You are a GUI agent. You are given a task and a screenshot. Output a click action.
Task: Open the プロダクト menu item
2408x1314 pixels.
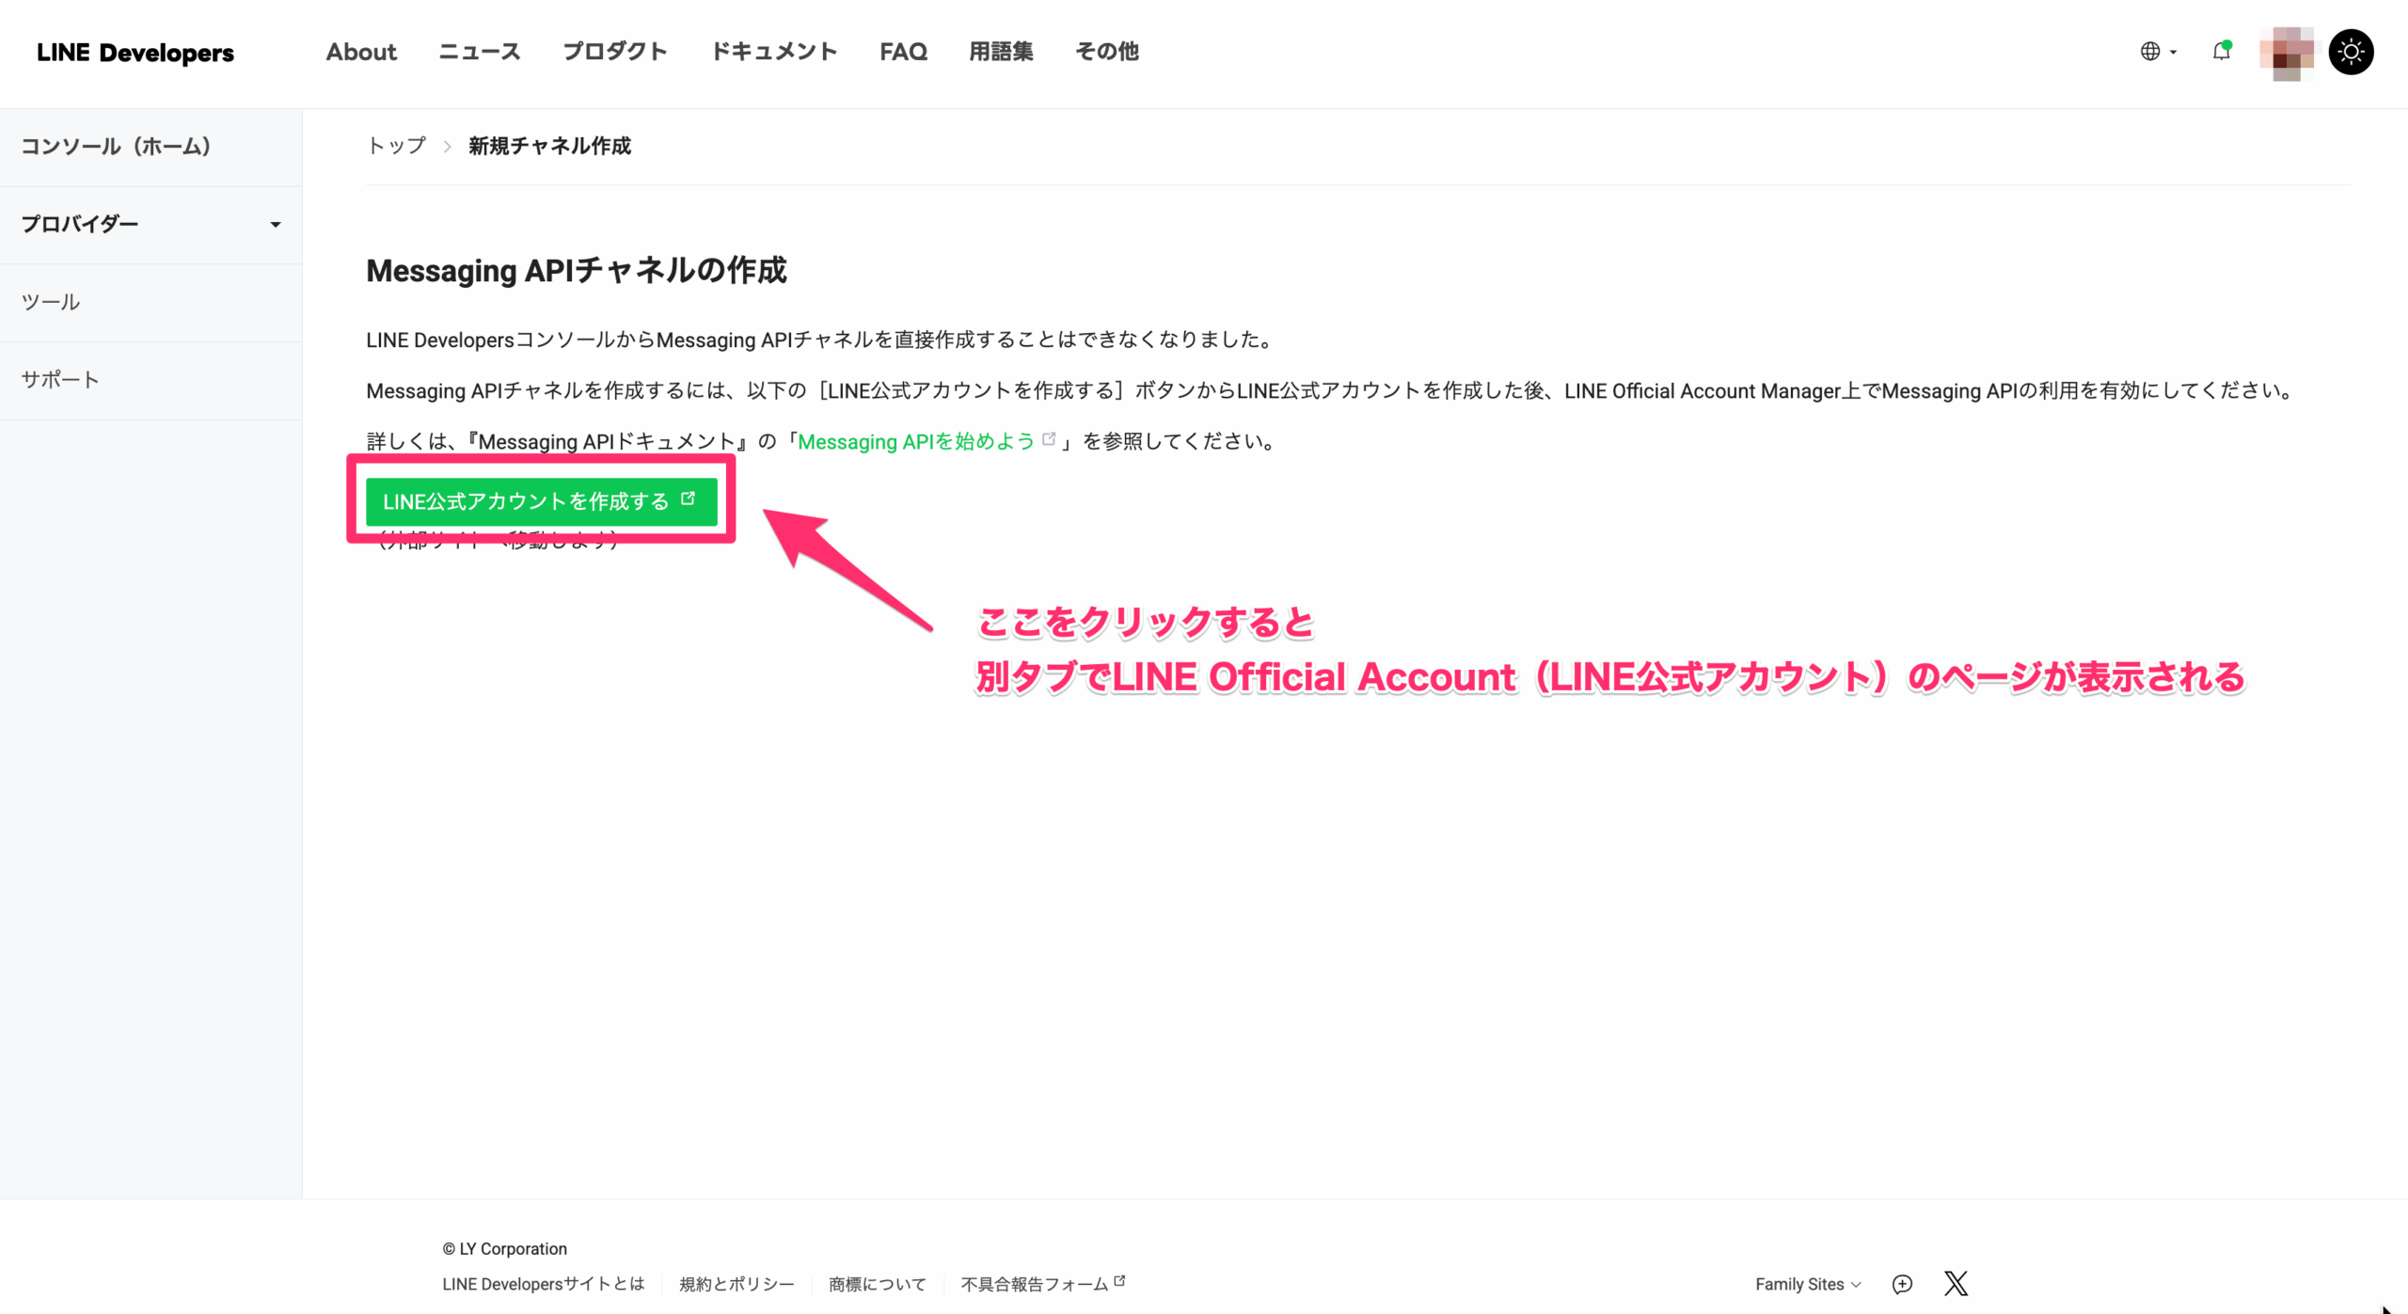pyautogui.click(x=615, y=52)
